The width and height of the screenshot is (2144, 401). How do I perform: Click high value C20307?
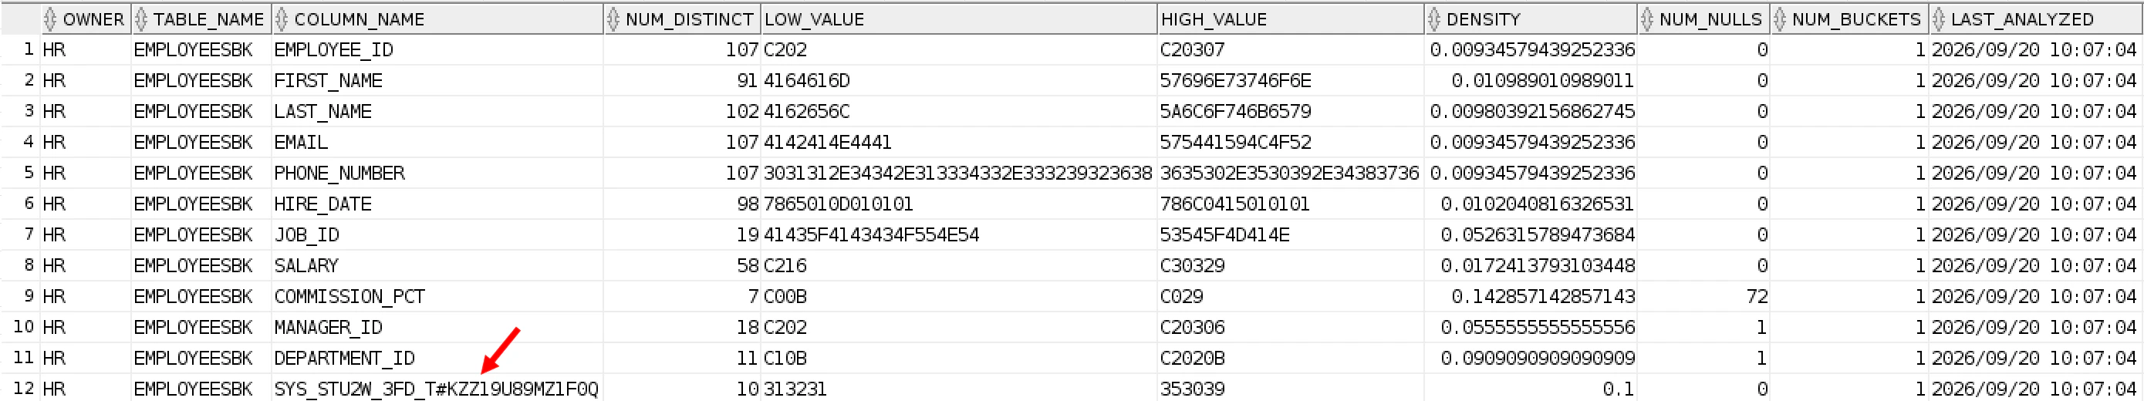[1192, 50]
